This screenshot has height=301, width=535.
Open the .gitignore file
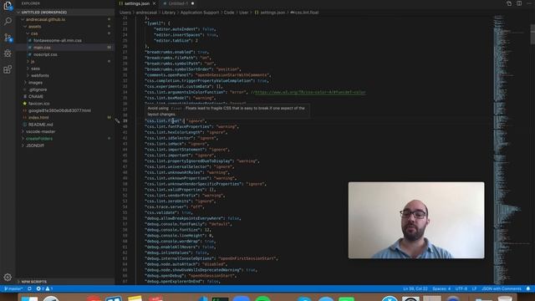[65, 89]
